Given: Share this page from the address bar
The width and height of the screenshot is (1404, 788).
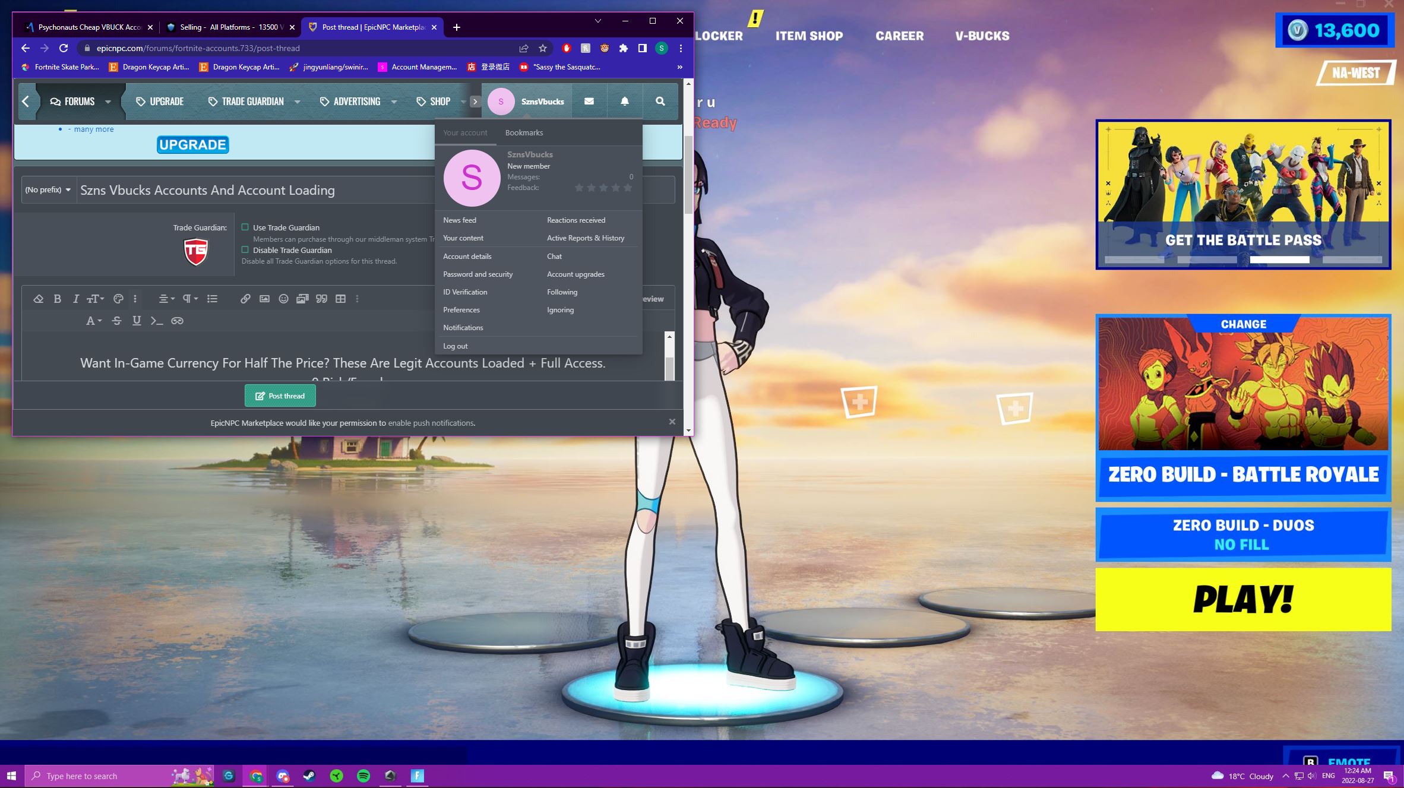Looking at the screenshot, I should [524, 48].
